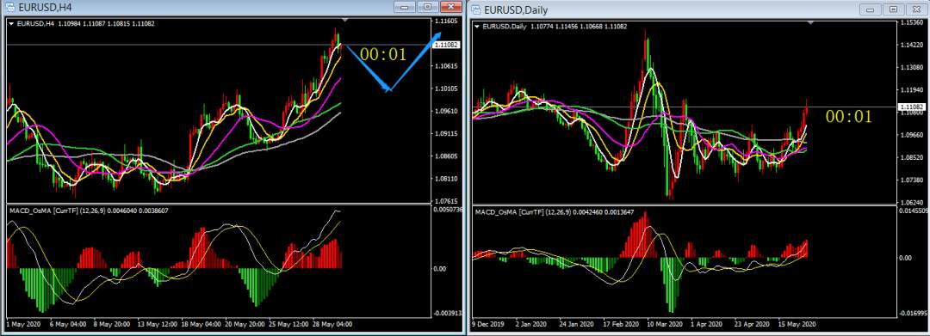Screen dimensions: 930x336
Task: Click the 1.07615 price level on H4 axis
Action: tap(446, 201)
